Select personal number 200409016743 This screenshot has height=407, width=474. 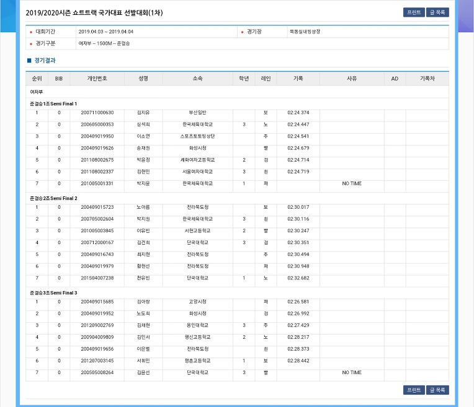(x=97, y=254)
